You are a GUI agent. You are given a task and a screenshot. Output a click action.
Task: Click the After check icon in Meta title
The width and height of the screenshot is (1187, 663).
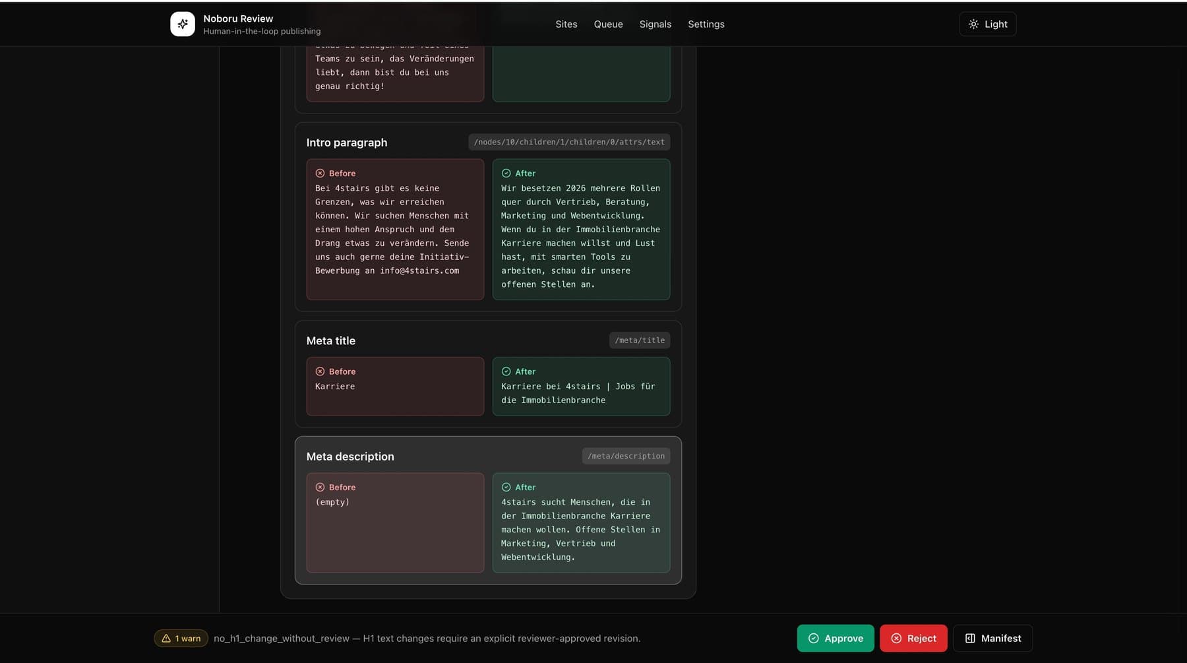tap(506, 371)
